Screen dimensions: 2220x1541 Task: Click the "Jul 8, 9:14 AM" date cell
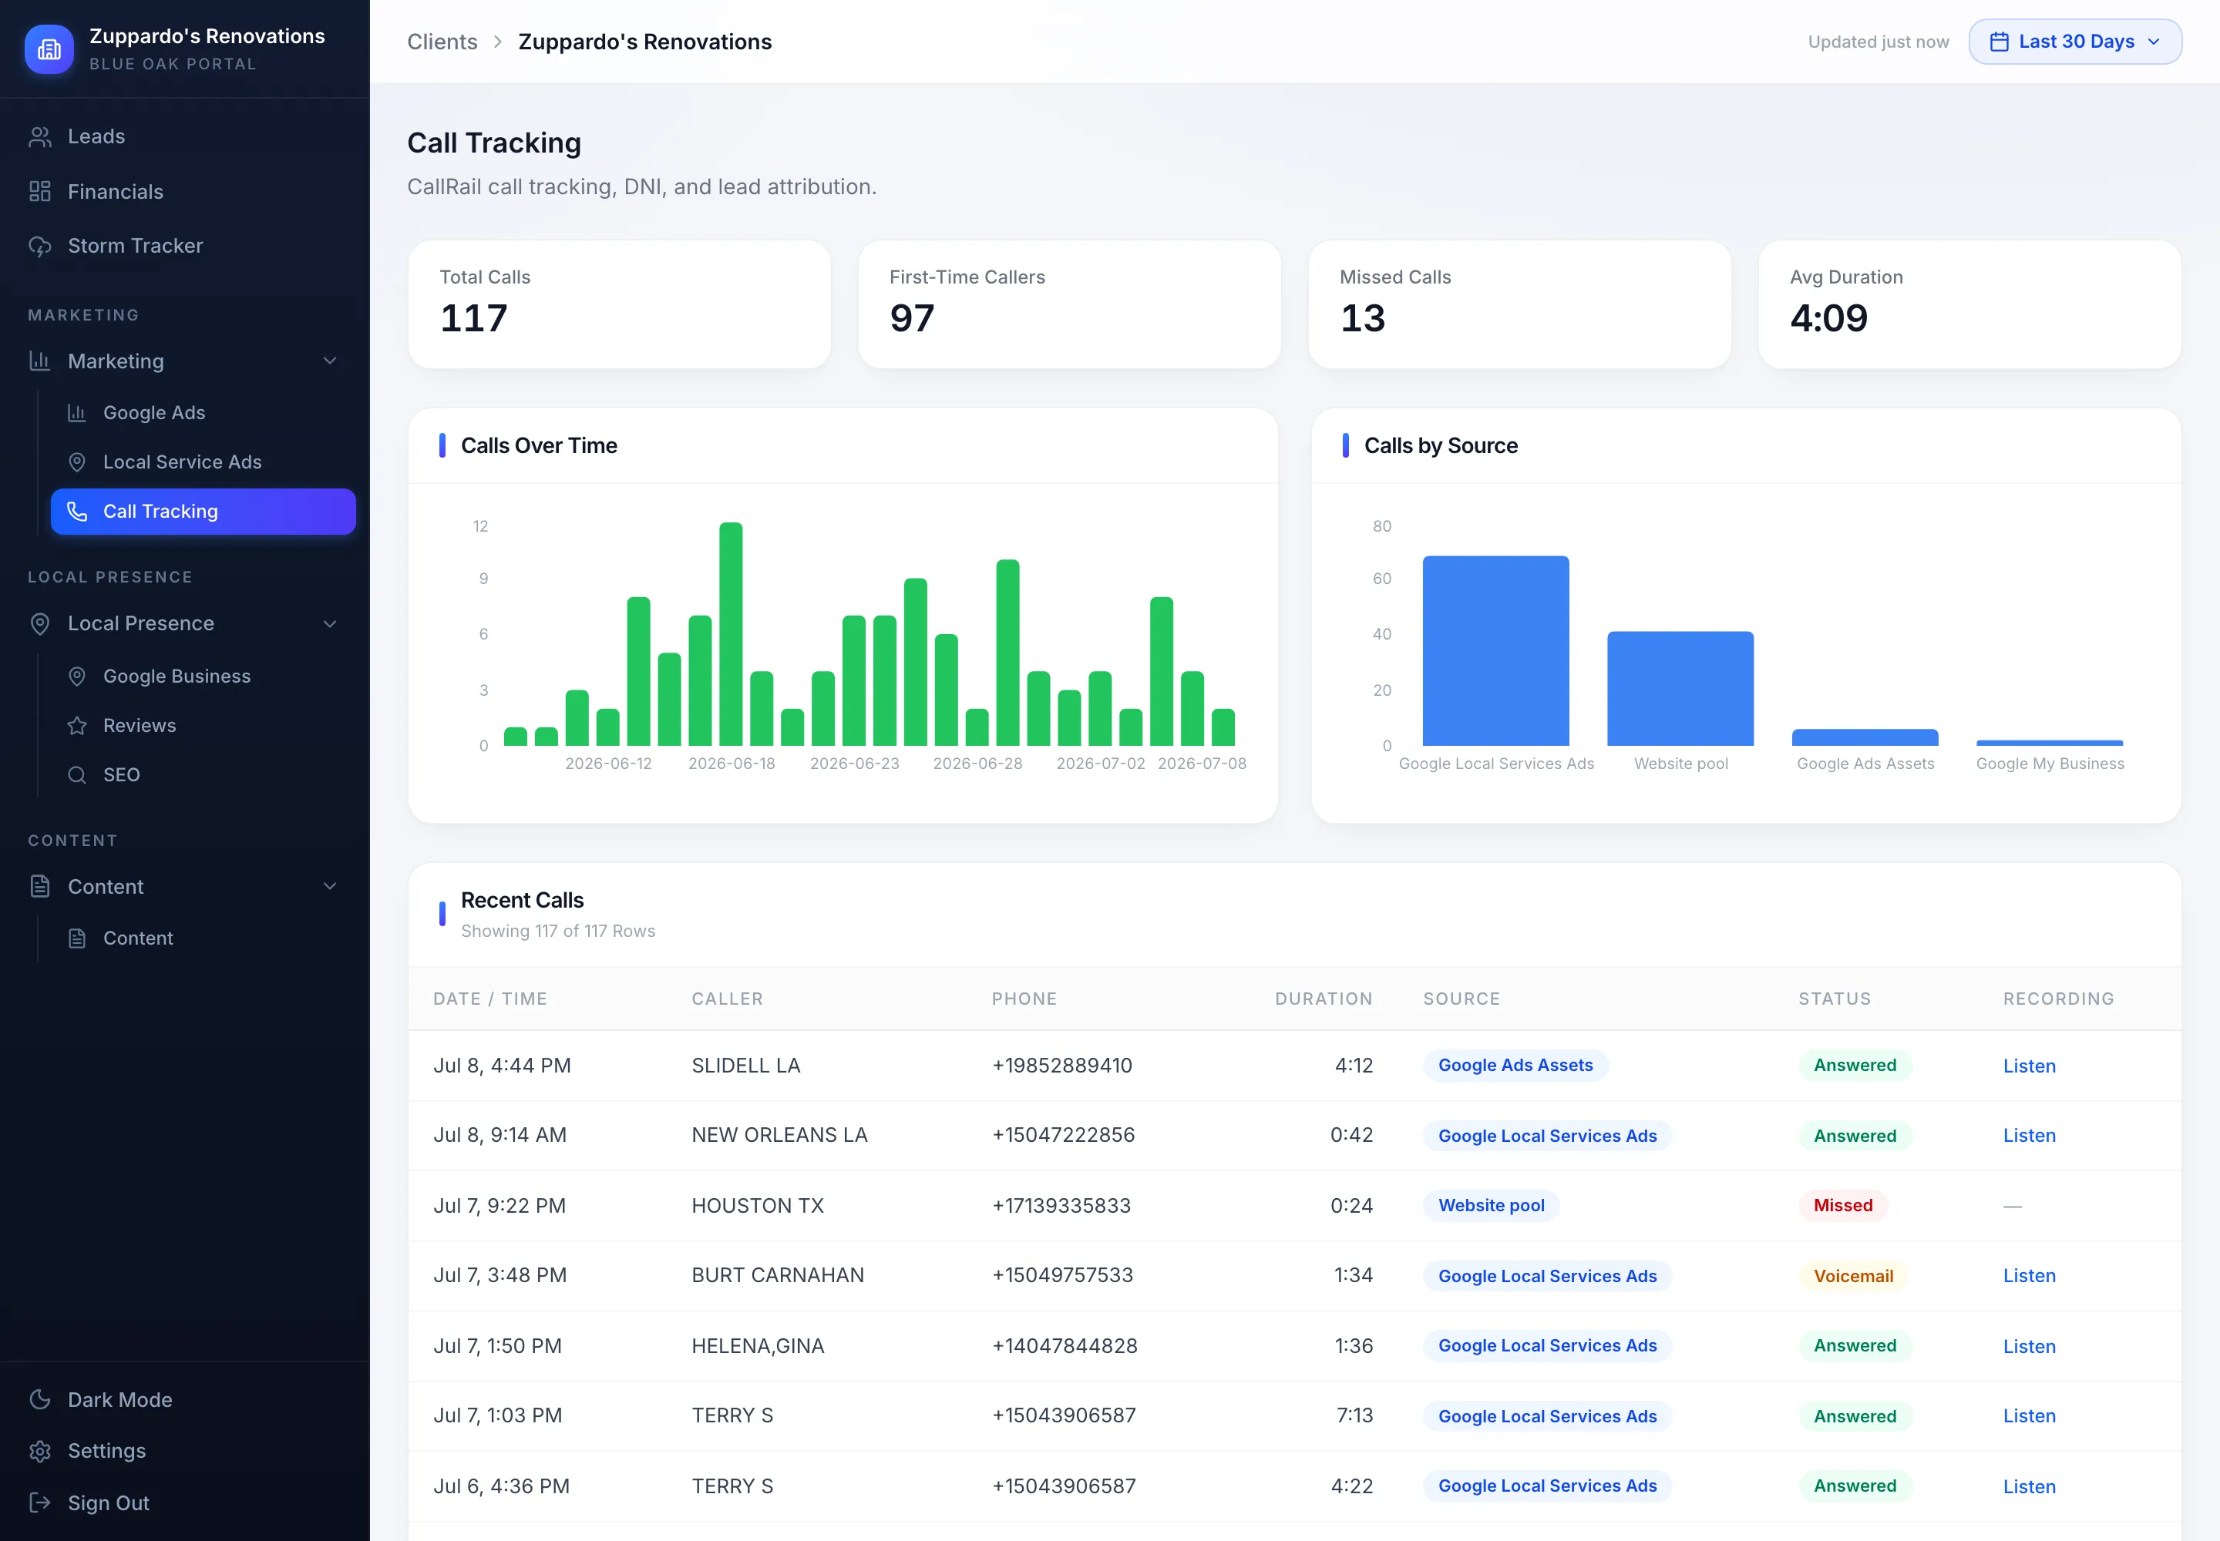499,1134
